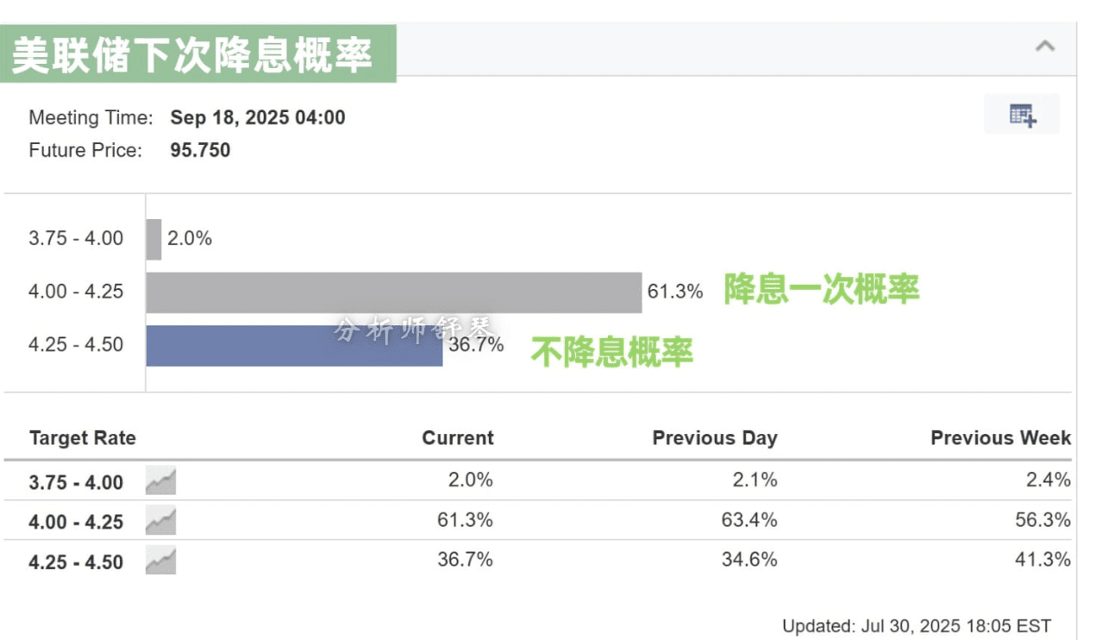
Task: Click the Sep 18, 2025 04:00 meeting time
Action: pos(258,118)
